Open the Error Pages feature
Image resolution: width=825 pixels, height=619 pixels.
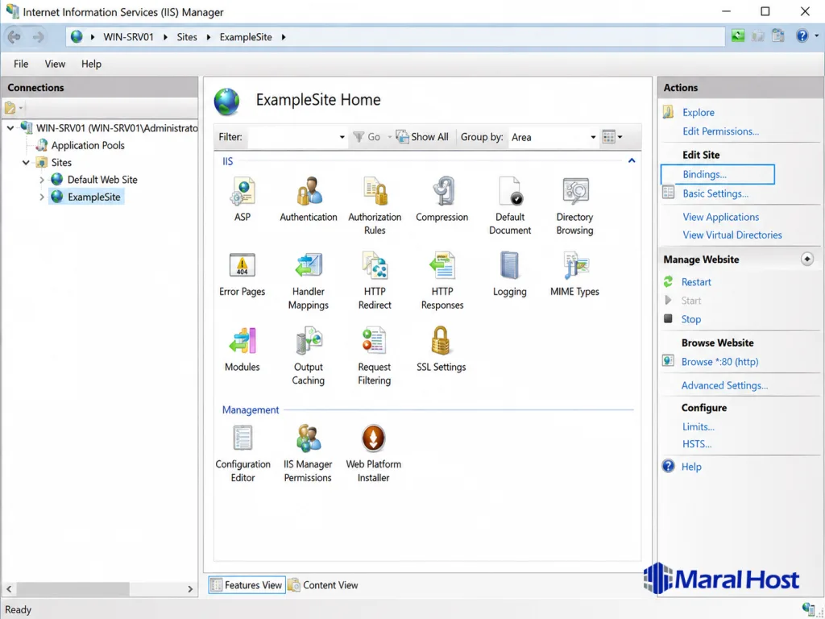point(242,274)
